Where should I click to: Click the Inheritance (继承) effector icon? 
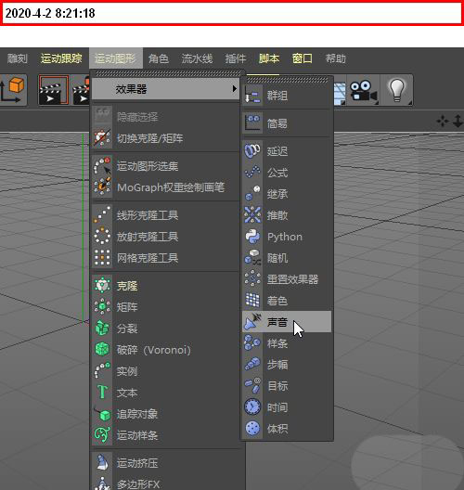252,193
